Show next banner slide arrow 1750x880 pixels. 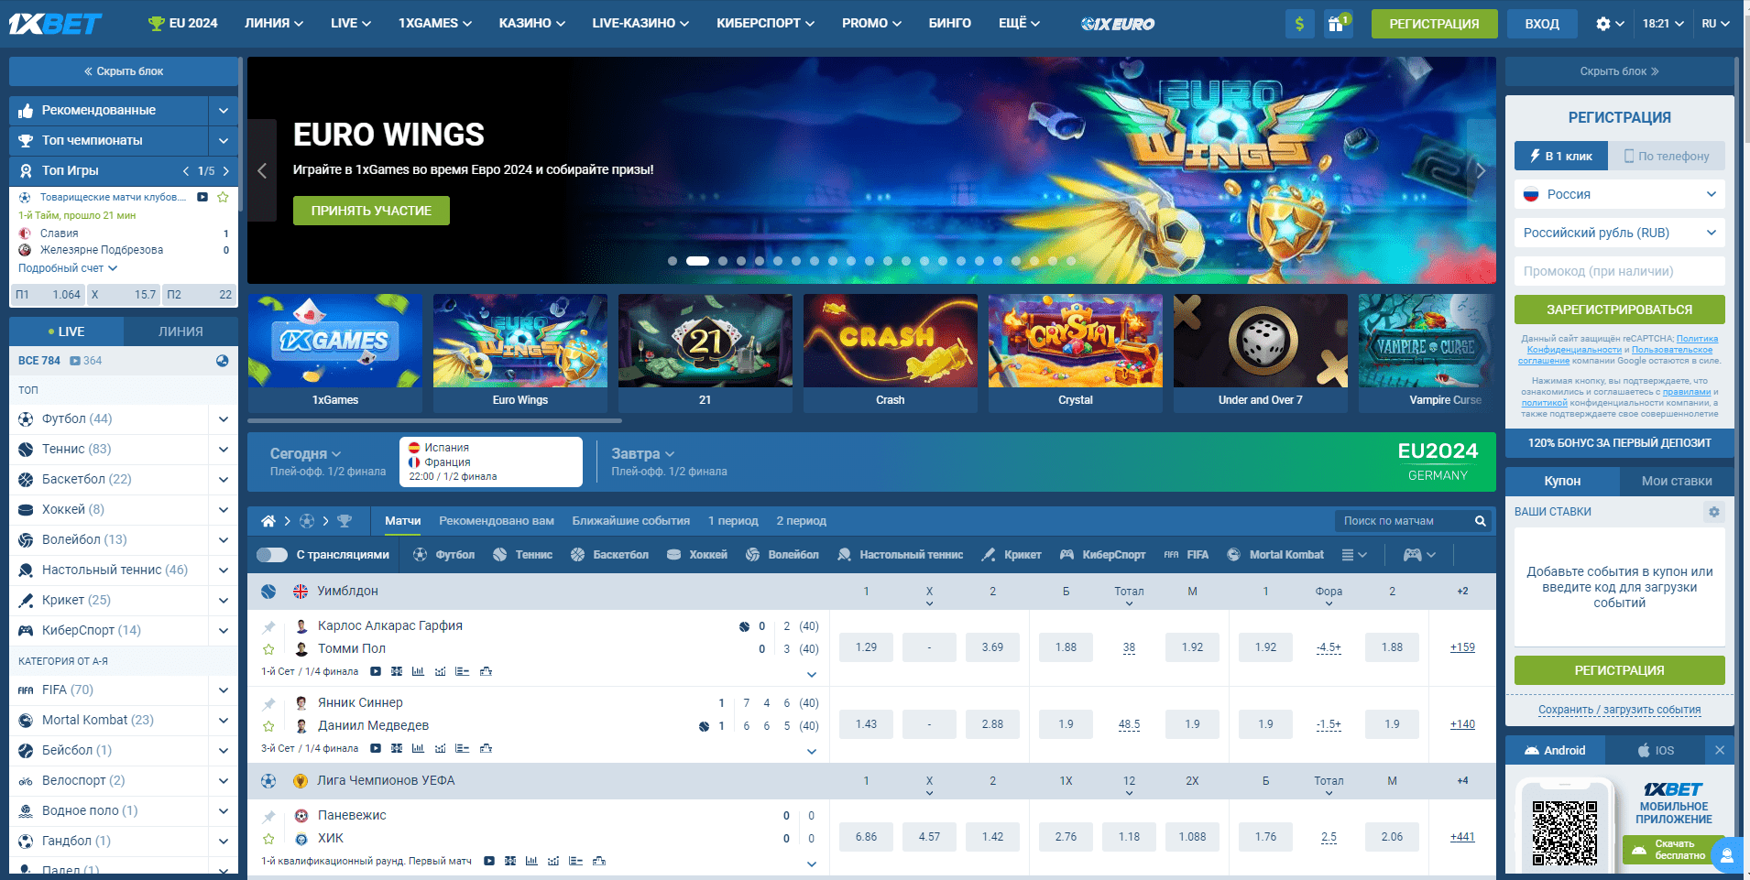coord(1481,170)
